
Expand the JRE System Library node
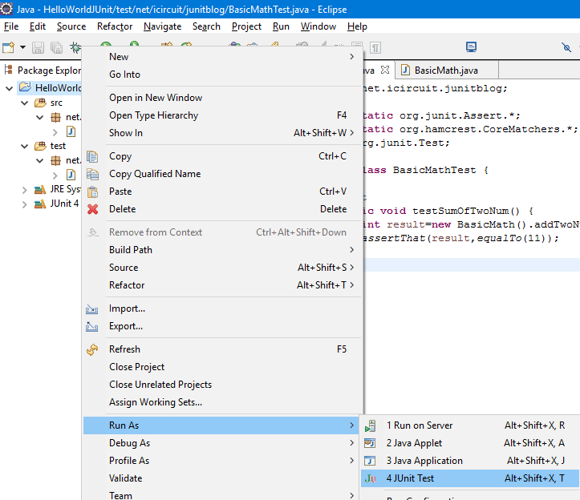pos(24,190)
